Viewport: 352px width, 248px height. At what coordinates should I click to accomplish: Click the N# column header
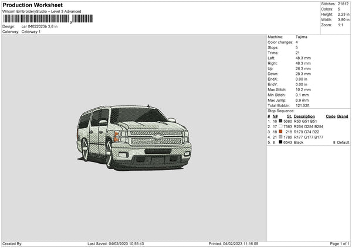pyautogui.click(x=275, y=116)
